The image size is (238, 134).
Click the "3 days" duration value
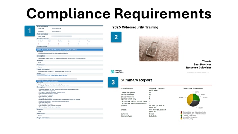(151, 114)
